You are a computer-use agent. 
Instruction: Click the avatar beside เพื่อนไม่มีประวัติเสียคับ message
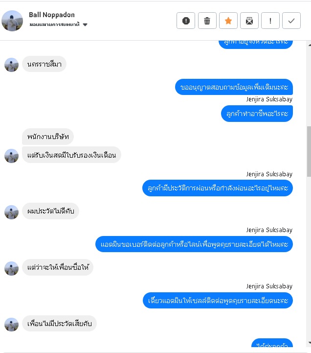pyautogui.click(x=11, y=325)
